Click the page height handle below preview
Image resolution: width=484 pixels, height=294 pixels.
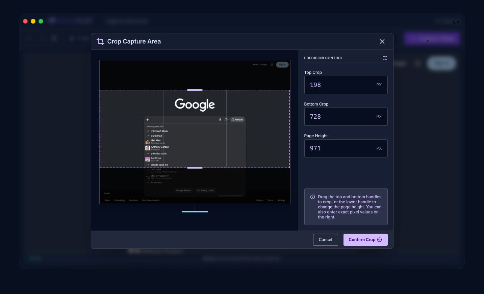(195, 212)
